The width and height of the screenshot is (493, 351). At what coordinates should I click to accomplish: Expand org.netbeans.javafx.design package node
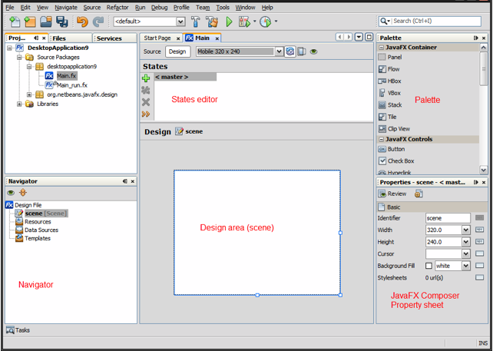point(29,94)
